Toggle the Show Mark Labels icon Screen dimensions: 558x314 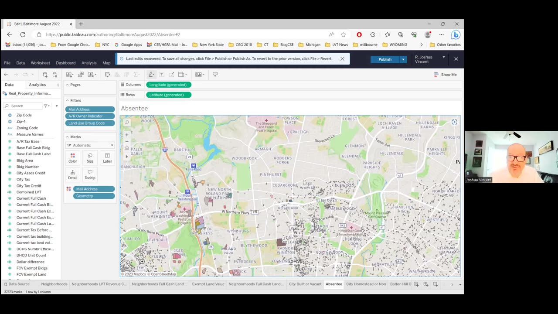point(161,75)
